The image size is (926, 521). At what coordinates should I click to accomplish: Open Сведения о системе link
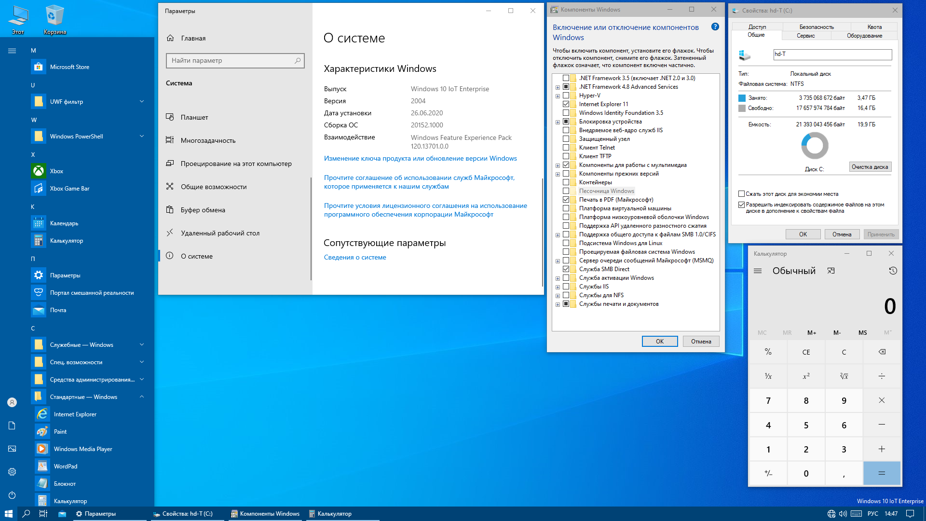pyautogui.click(x=355, y=258)
